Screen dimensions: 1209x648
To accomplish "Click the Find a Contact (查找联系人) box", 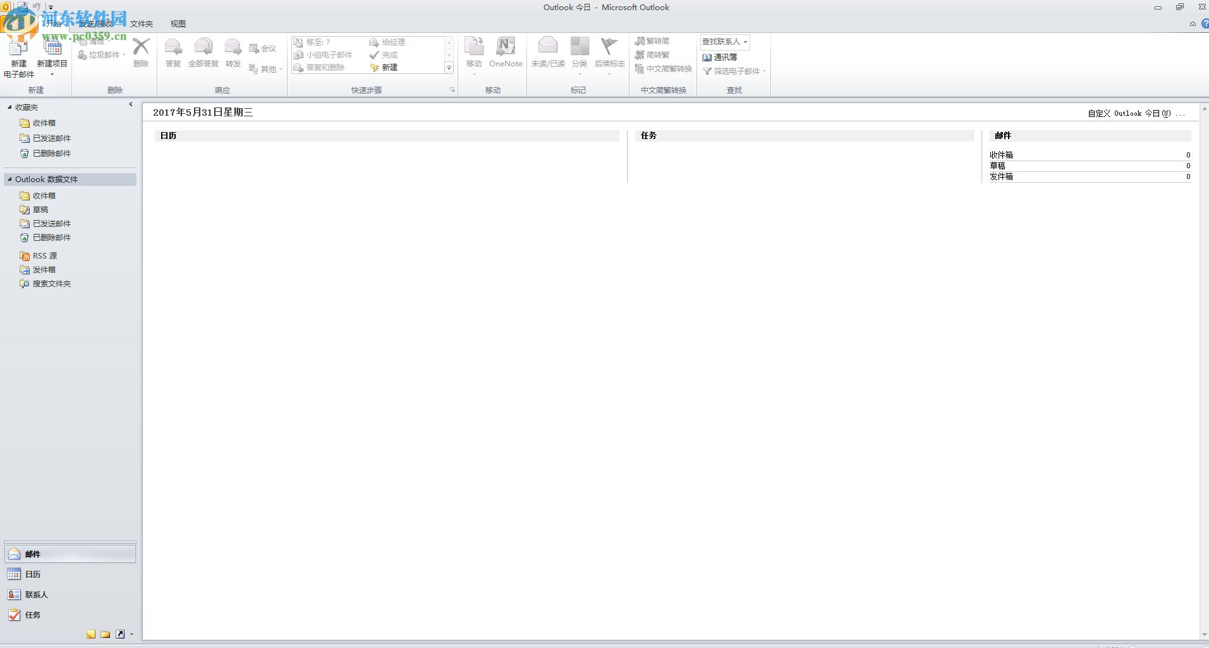I will pyautogui.click(x=725, y=42).
